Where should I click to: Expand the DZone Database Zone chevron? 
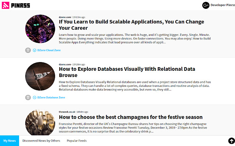pos(35,97)
